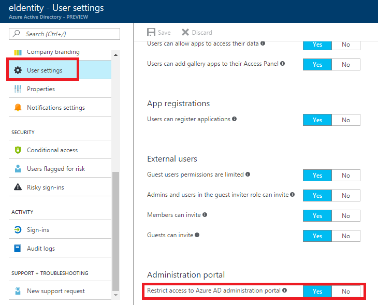378x305 pixels.
Task: Click the Discard X icon
Action: 185,32
